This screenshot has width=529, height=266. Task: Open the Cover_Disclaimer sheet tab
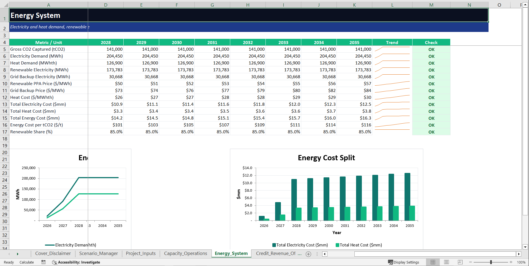click(x=53, y=253)
